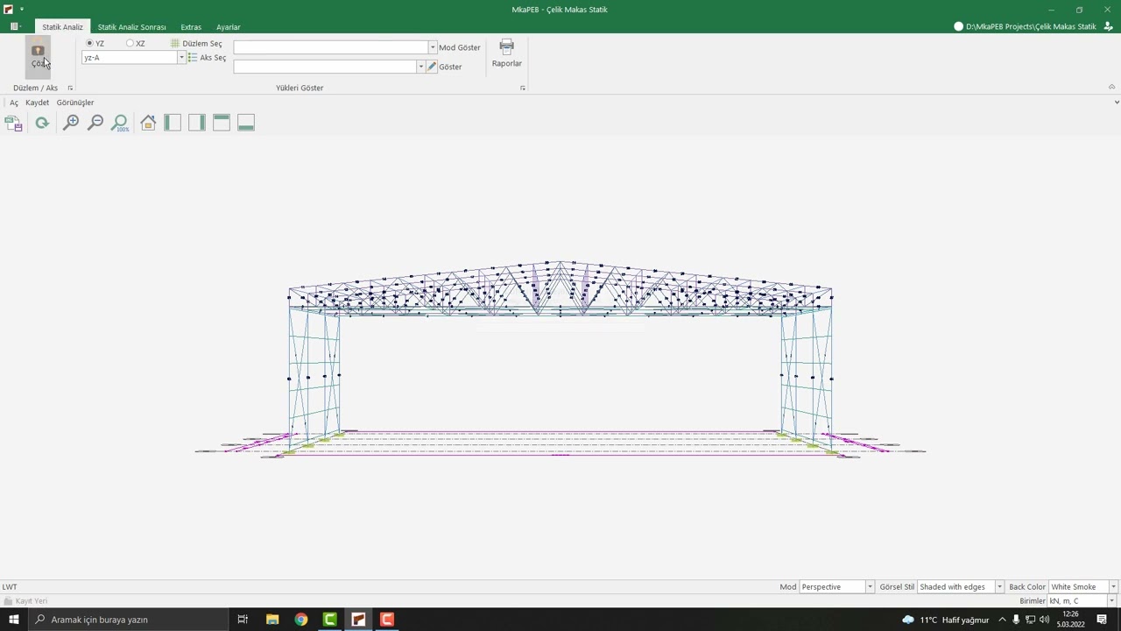The height and width of the screenshot is (631, 1121).
Task: Open Task View on taskbar
Action: point(243,620)
